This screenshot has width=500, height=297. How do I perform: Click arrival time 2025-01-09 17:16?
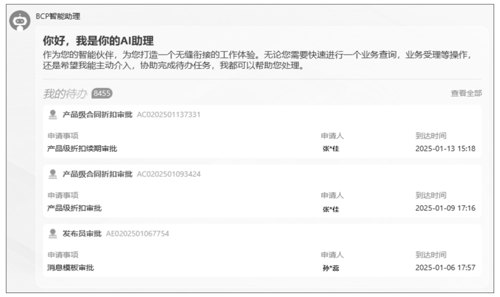pos(445,208)
